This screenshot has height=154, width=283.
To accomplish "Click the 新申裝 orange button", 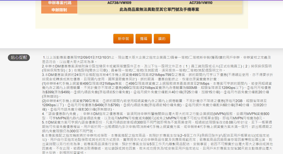I will pyautogui.click(x=123, y=39).
